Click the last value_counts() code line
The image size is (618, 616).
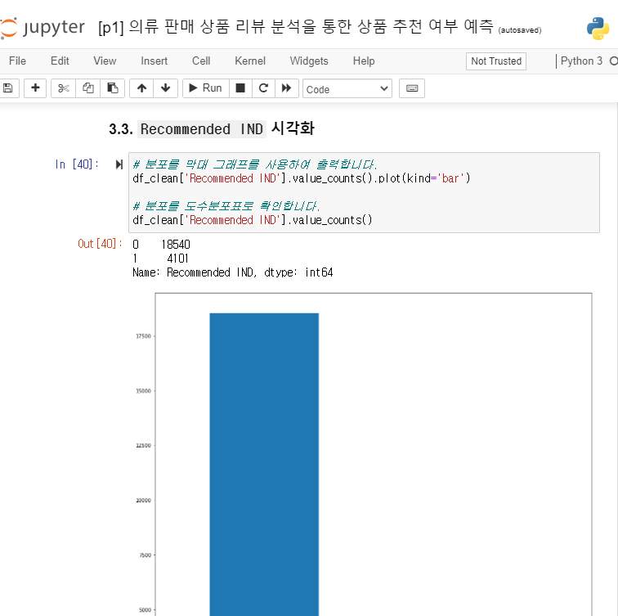pos(253,220)
